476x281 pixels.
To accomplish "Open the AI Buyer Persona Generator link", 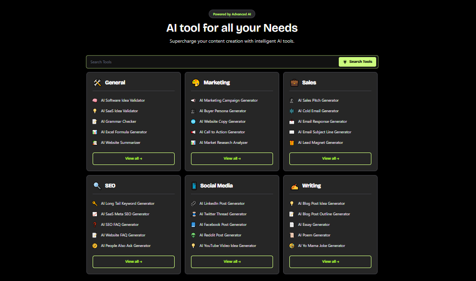I will tap(223, 111).
